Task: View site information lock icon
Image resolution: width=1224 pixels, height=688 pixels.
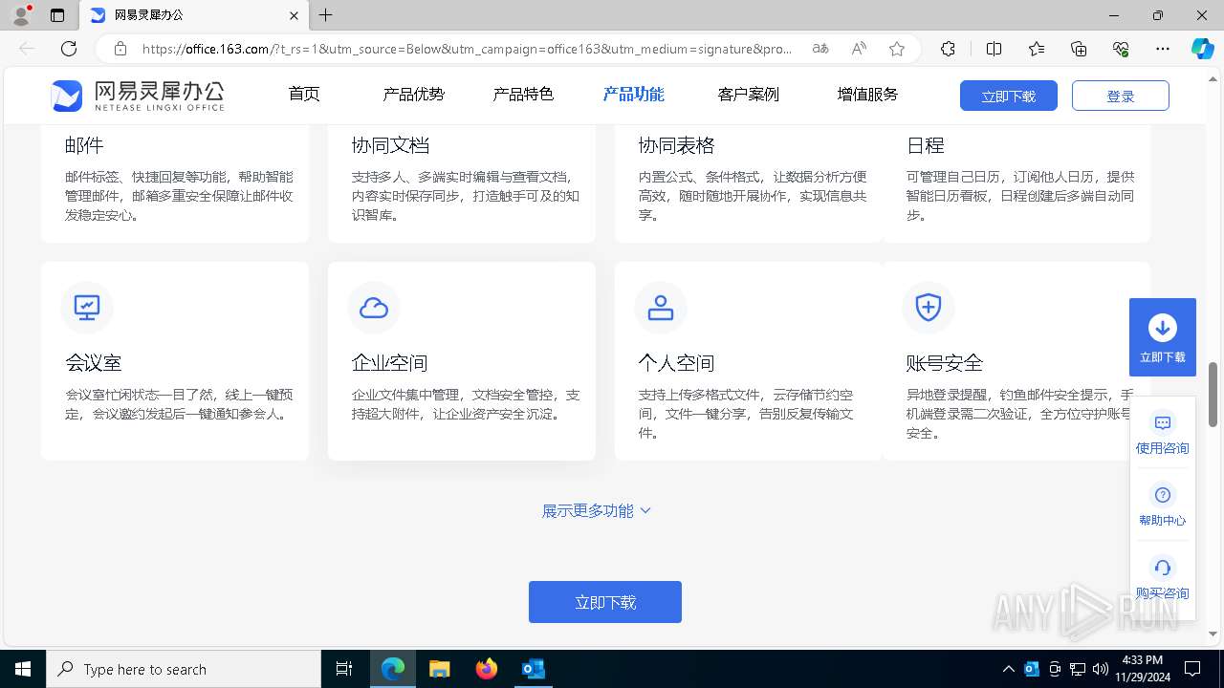Action: coord(120,49)
